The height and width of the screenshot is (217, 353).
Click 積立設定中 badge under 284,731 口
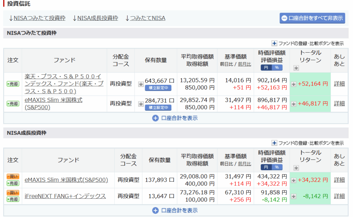(x=158, y=108)
